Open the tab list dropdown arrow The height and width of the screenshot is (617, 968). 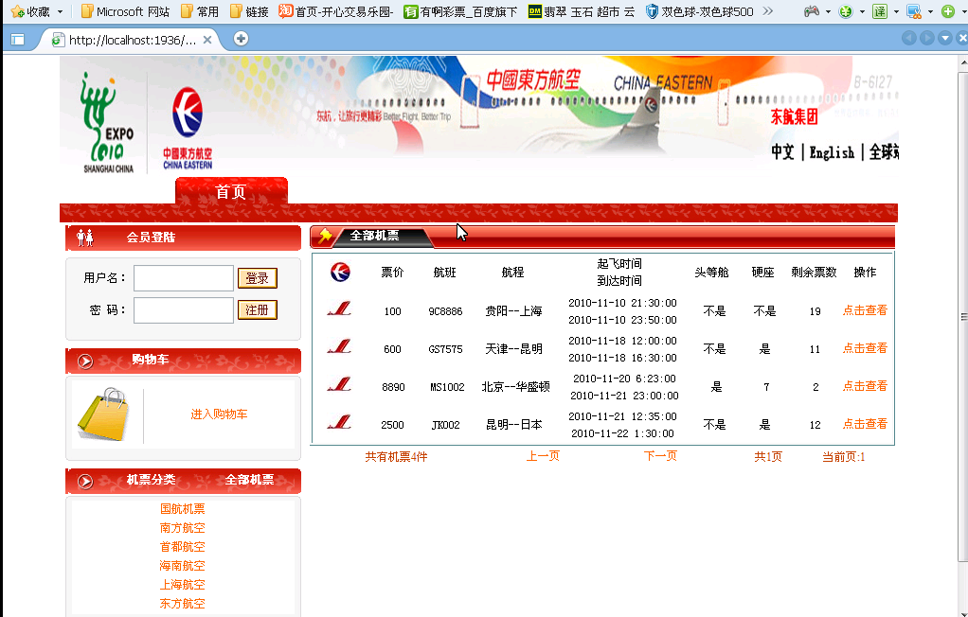click(944, 38)
